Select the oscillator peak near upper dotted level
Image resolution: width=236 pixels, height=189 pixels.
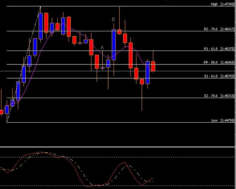[40, 152]
